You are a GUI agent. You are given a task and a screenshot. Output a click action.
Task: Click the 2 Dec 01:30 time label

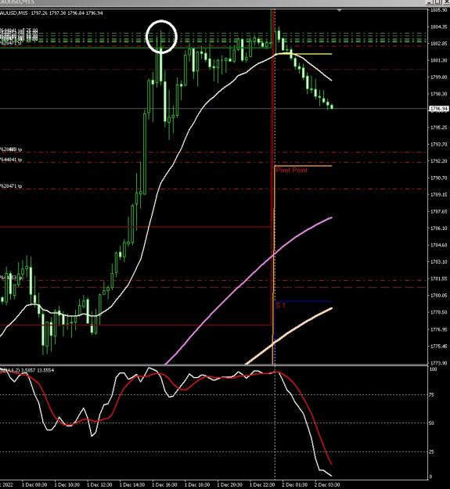[293, 485]
